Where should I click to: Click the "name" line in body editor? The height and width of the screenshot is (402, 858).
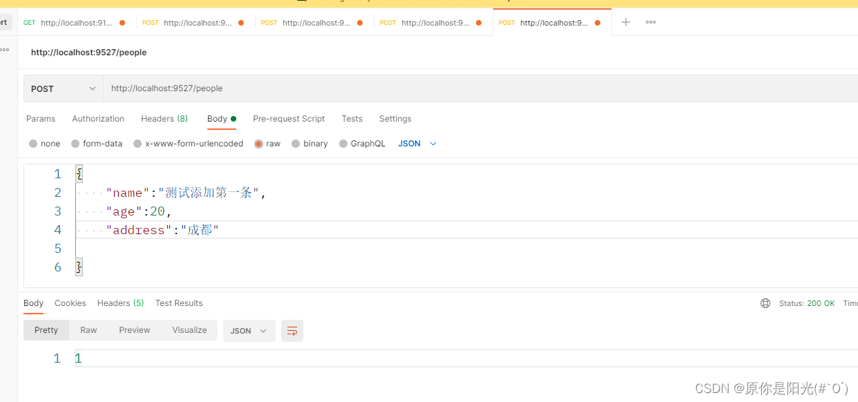tap(187, 193)
